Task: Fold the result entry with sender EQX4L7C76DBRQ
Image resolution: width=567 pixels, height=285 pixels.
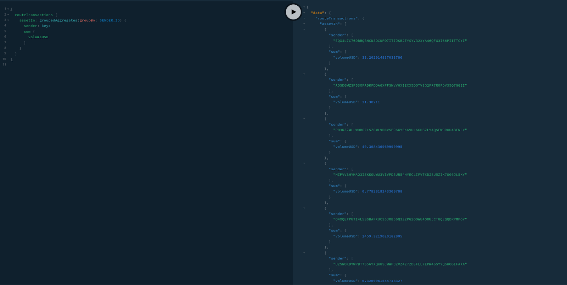Action: 304,30
